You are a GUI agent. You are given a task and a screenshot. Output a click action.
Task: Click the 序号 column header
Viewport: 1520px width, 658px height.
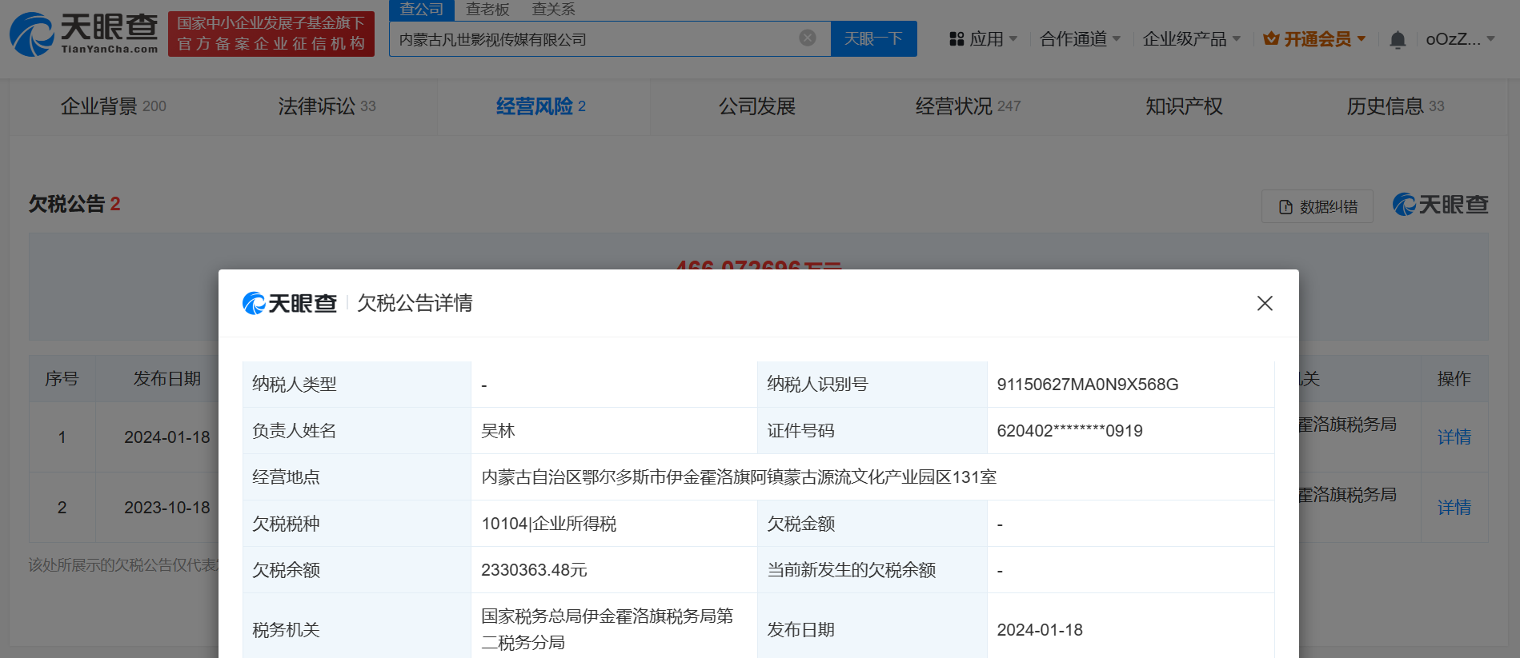62,379
